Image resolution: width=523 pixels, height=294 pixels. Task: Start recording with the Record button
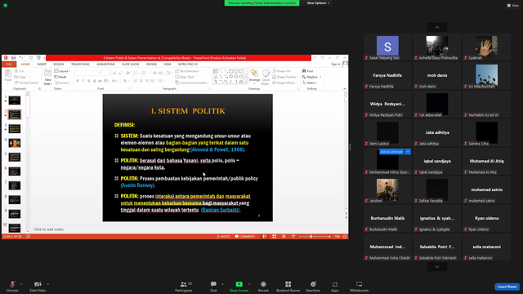point(263,286)
